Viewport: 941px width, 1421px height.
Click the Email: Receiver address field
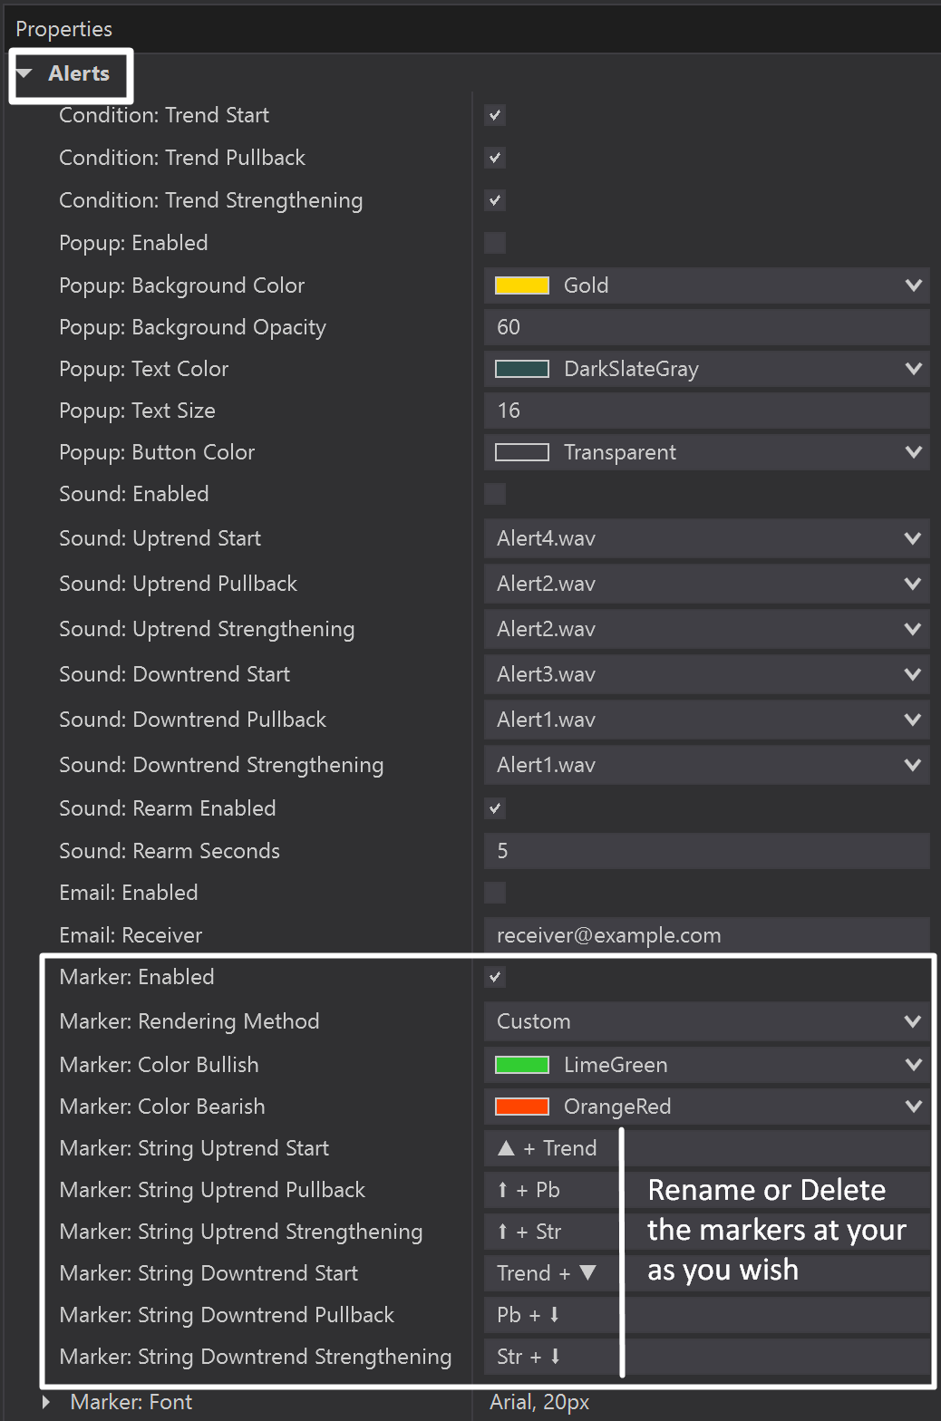tap(707, 935)
